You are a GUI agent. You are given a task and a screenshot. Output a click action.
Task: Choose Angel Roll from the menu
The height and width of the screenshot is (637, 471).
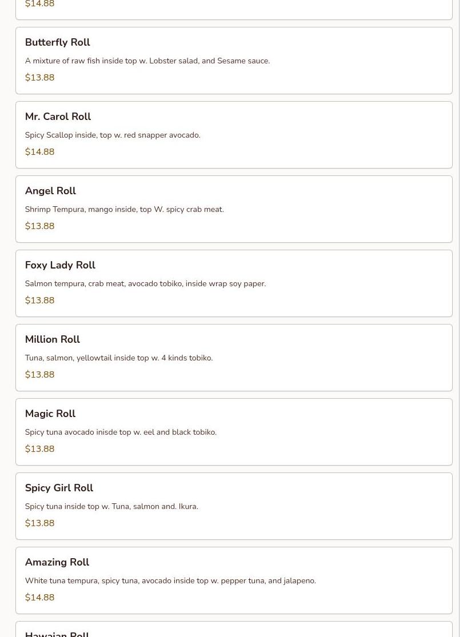(x=50, y=191)
